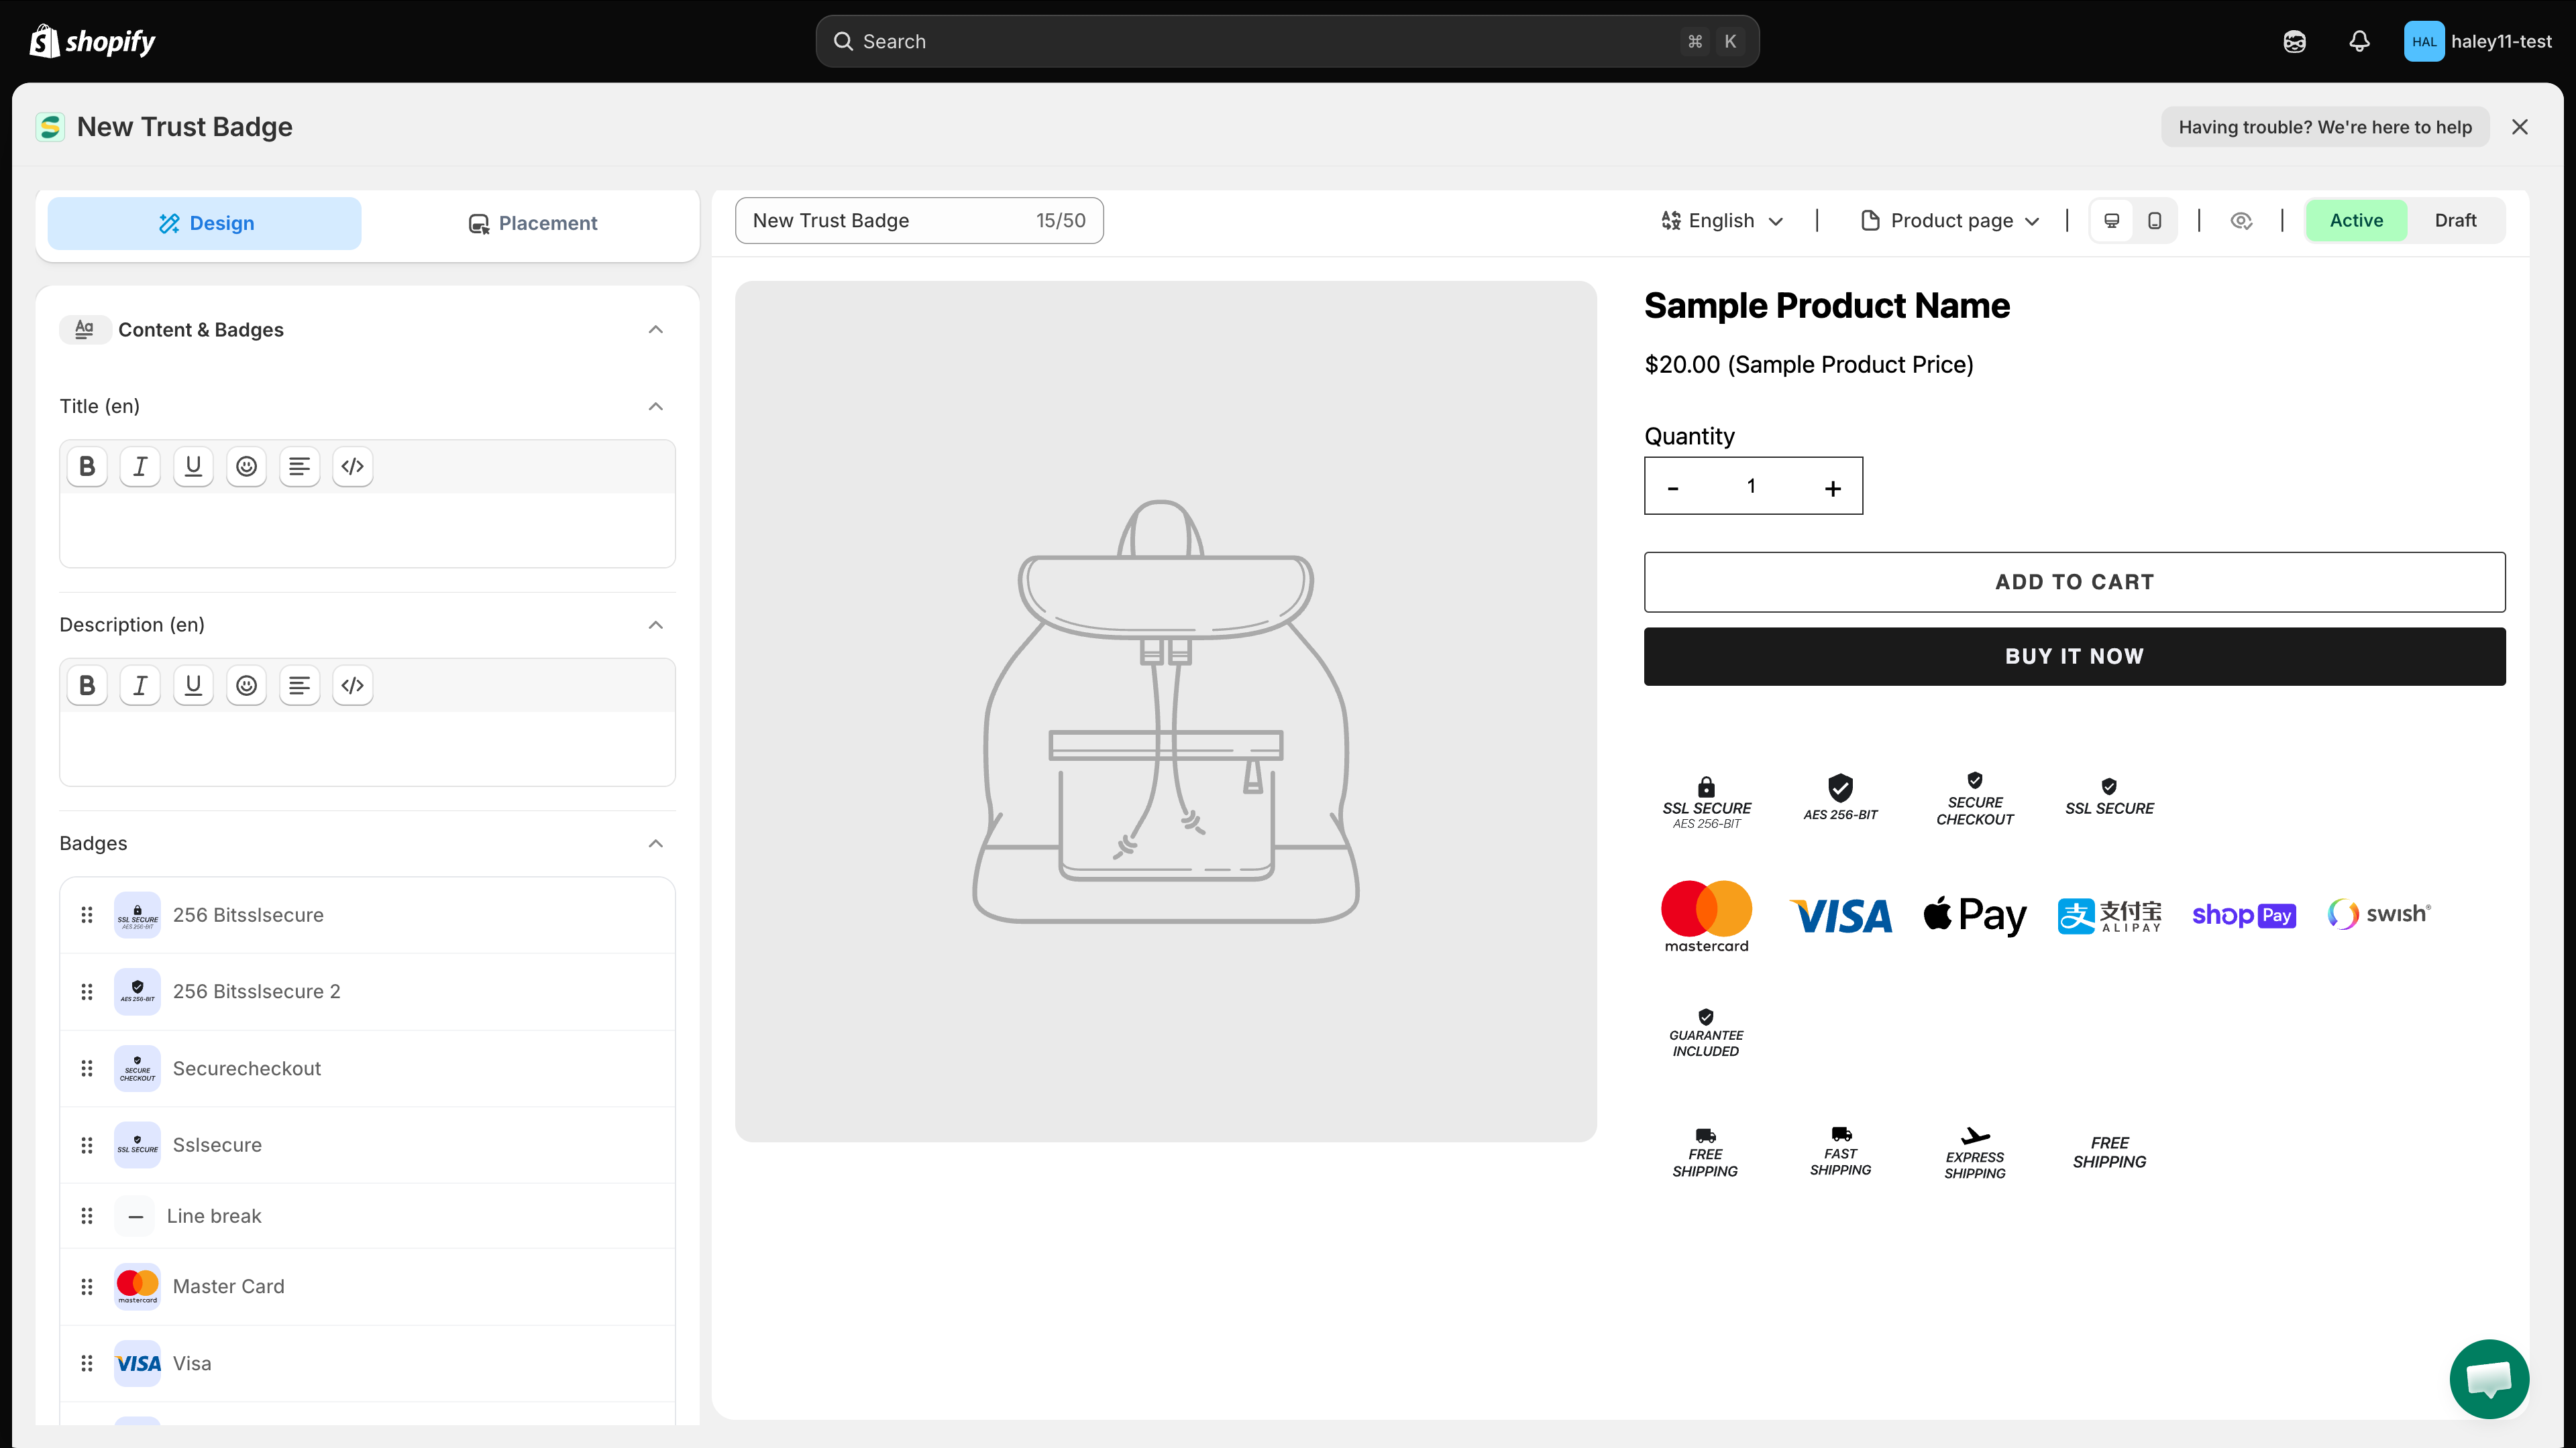Collapse the Description (en) section
The width and height of the screenshot is (2576, 1448).
pyautogui.click(x=656, y=625)
